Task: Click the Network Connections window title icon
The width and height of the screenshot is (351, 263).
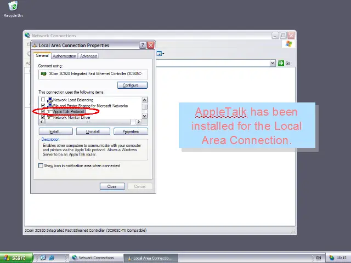Action: tap(27, 35)
